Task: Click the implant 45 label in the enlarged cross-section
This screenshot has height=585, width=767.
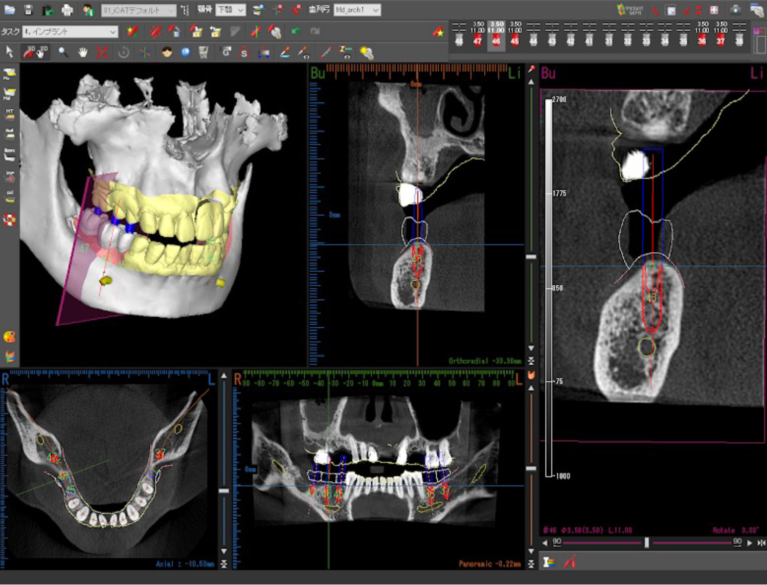Action: 650,298
